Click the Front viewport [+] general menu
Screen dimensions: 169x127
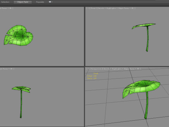88,8
